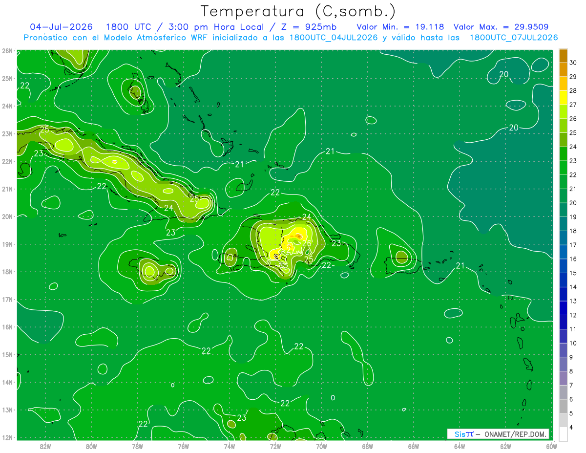Click the 22N latitude axis label
This screenshot has height=453, width=586.
(7, 161)
